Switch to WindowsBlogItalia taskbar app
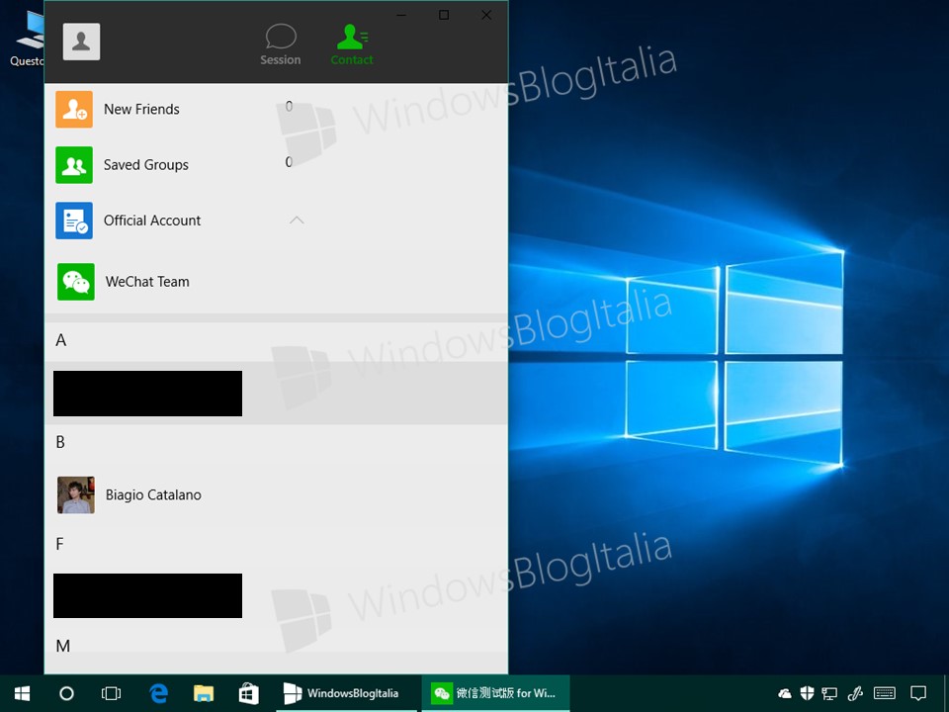 tap(346, 693)
